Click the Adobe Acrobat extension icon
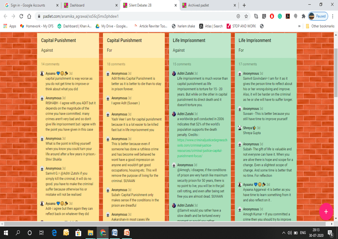 point(288,16)
